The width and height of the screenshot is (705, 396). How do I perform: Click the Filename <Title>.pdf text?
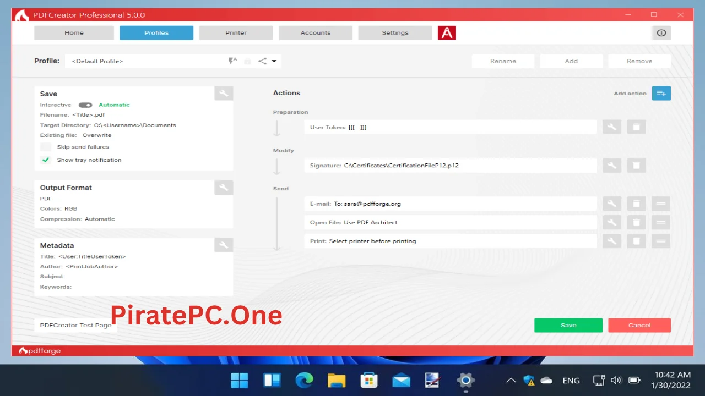click(72, 115)
